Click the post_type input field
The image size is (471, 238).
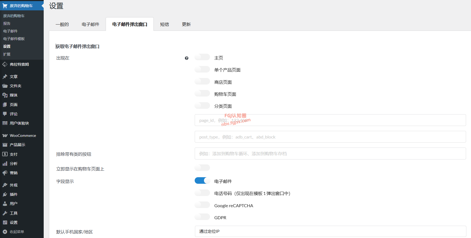pyautogui.click(x=330, y=137)
